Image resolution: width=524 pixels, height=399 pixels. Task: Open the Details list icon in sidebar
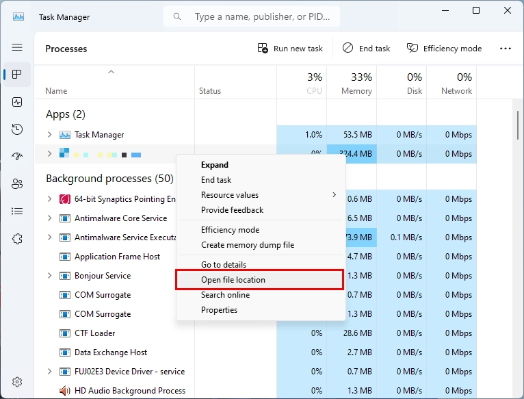[17, 211]
